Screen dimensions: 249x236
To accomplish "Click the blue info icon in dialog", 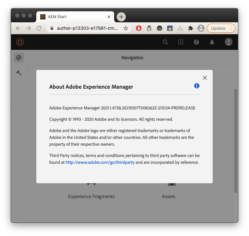I will tap(197, 86).
